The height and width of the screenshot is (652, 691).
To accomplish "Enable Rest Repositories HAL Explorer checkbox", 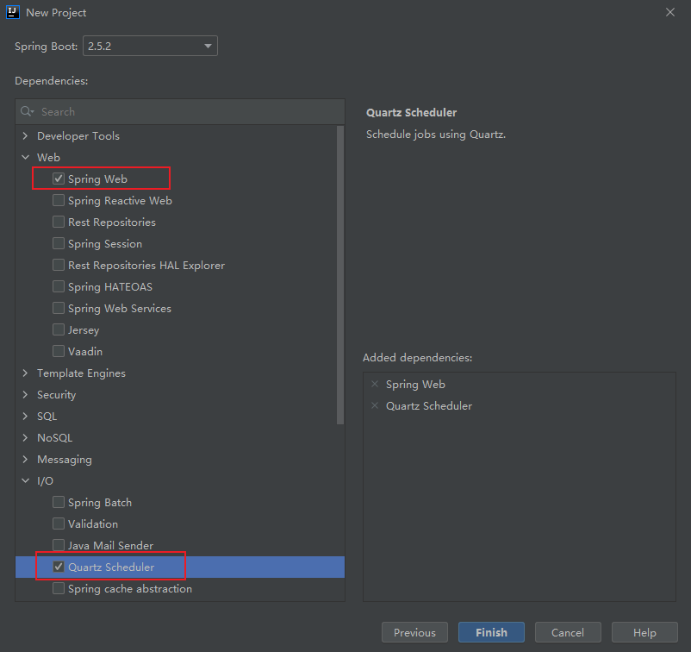I will pyautogui.click(x=59, y=265).
